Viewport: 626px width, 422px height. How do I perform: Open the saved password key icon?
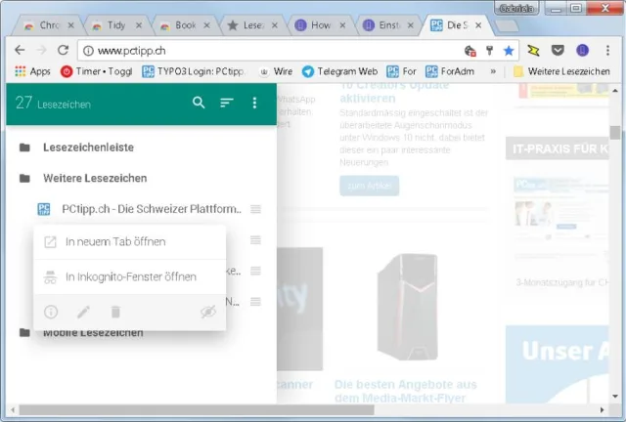point(489,51)
